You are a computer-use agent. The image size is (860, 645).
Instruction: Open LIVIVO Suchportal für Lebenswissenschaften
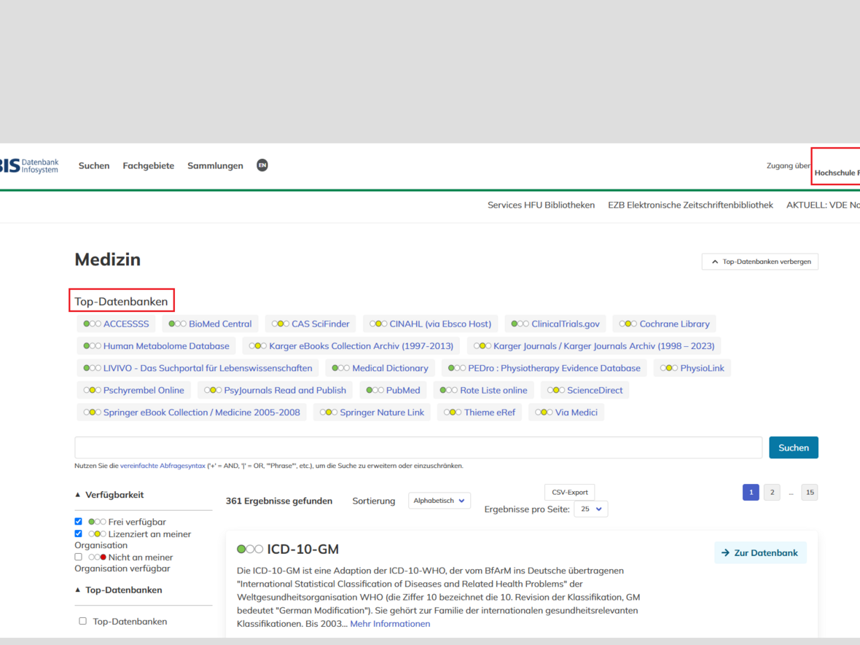[198, 368]
